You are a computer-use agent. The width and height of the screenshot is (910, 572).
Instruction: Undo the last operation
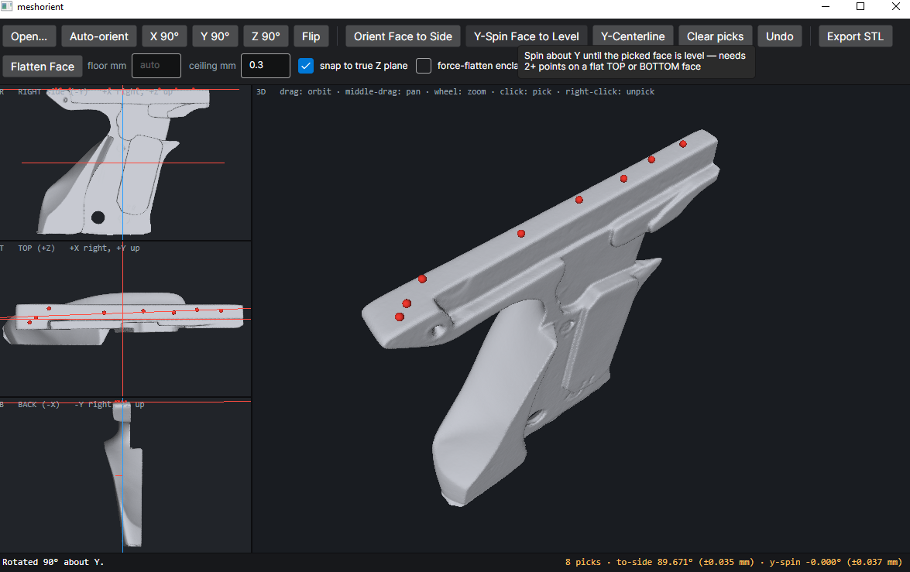(x=779, y=36)
